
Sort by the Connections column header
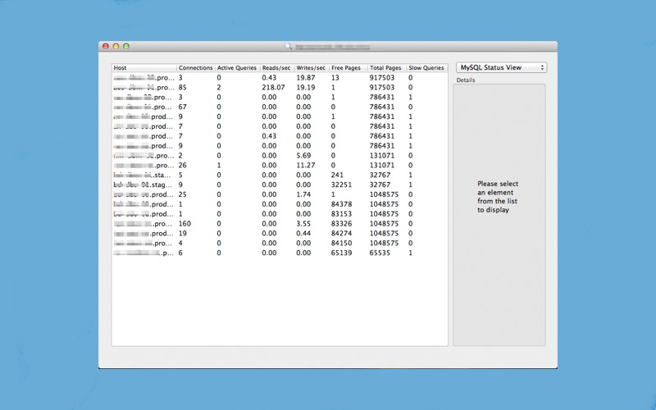196,68
